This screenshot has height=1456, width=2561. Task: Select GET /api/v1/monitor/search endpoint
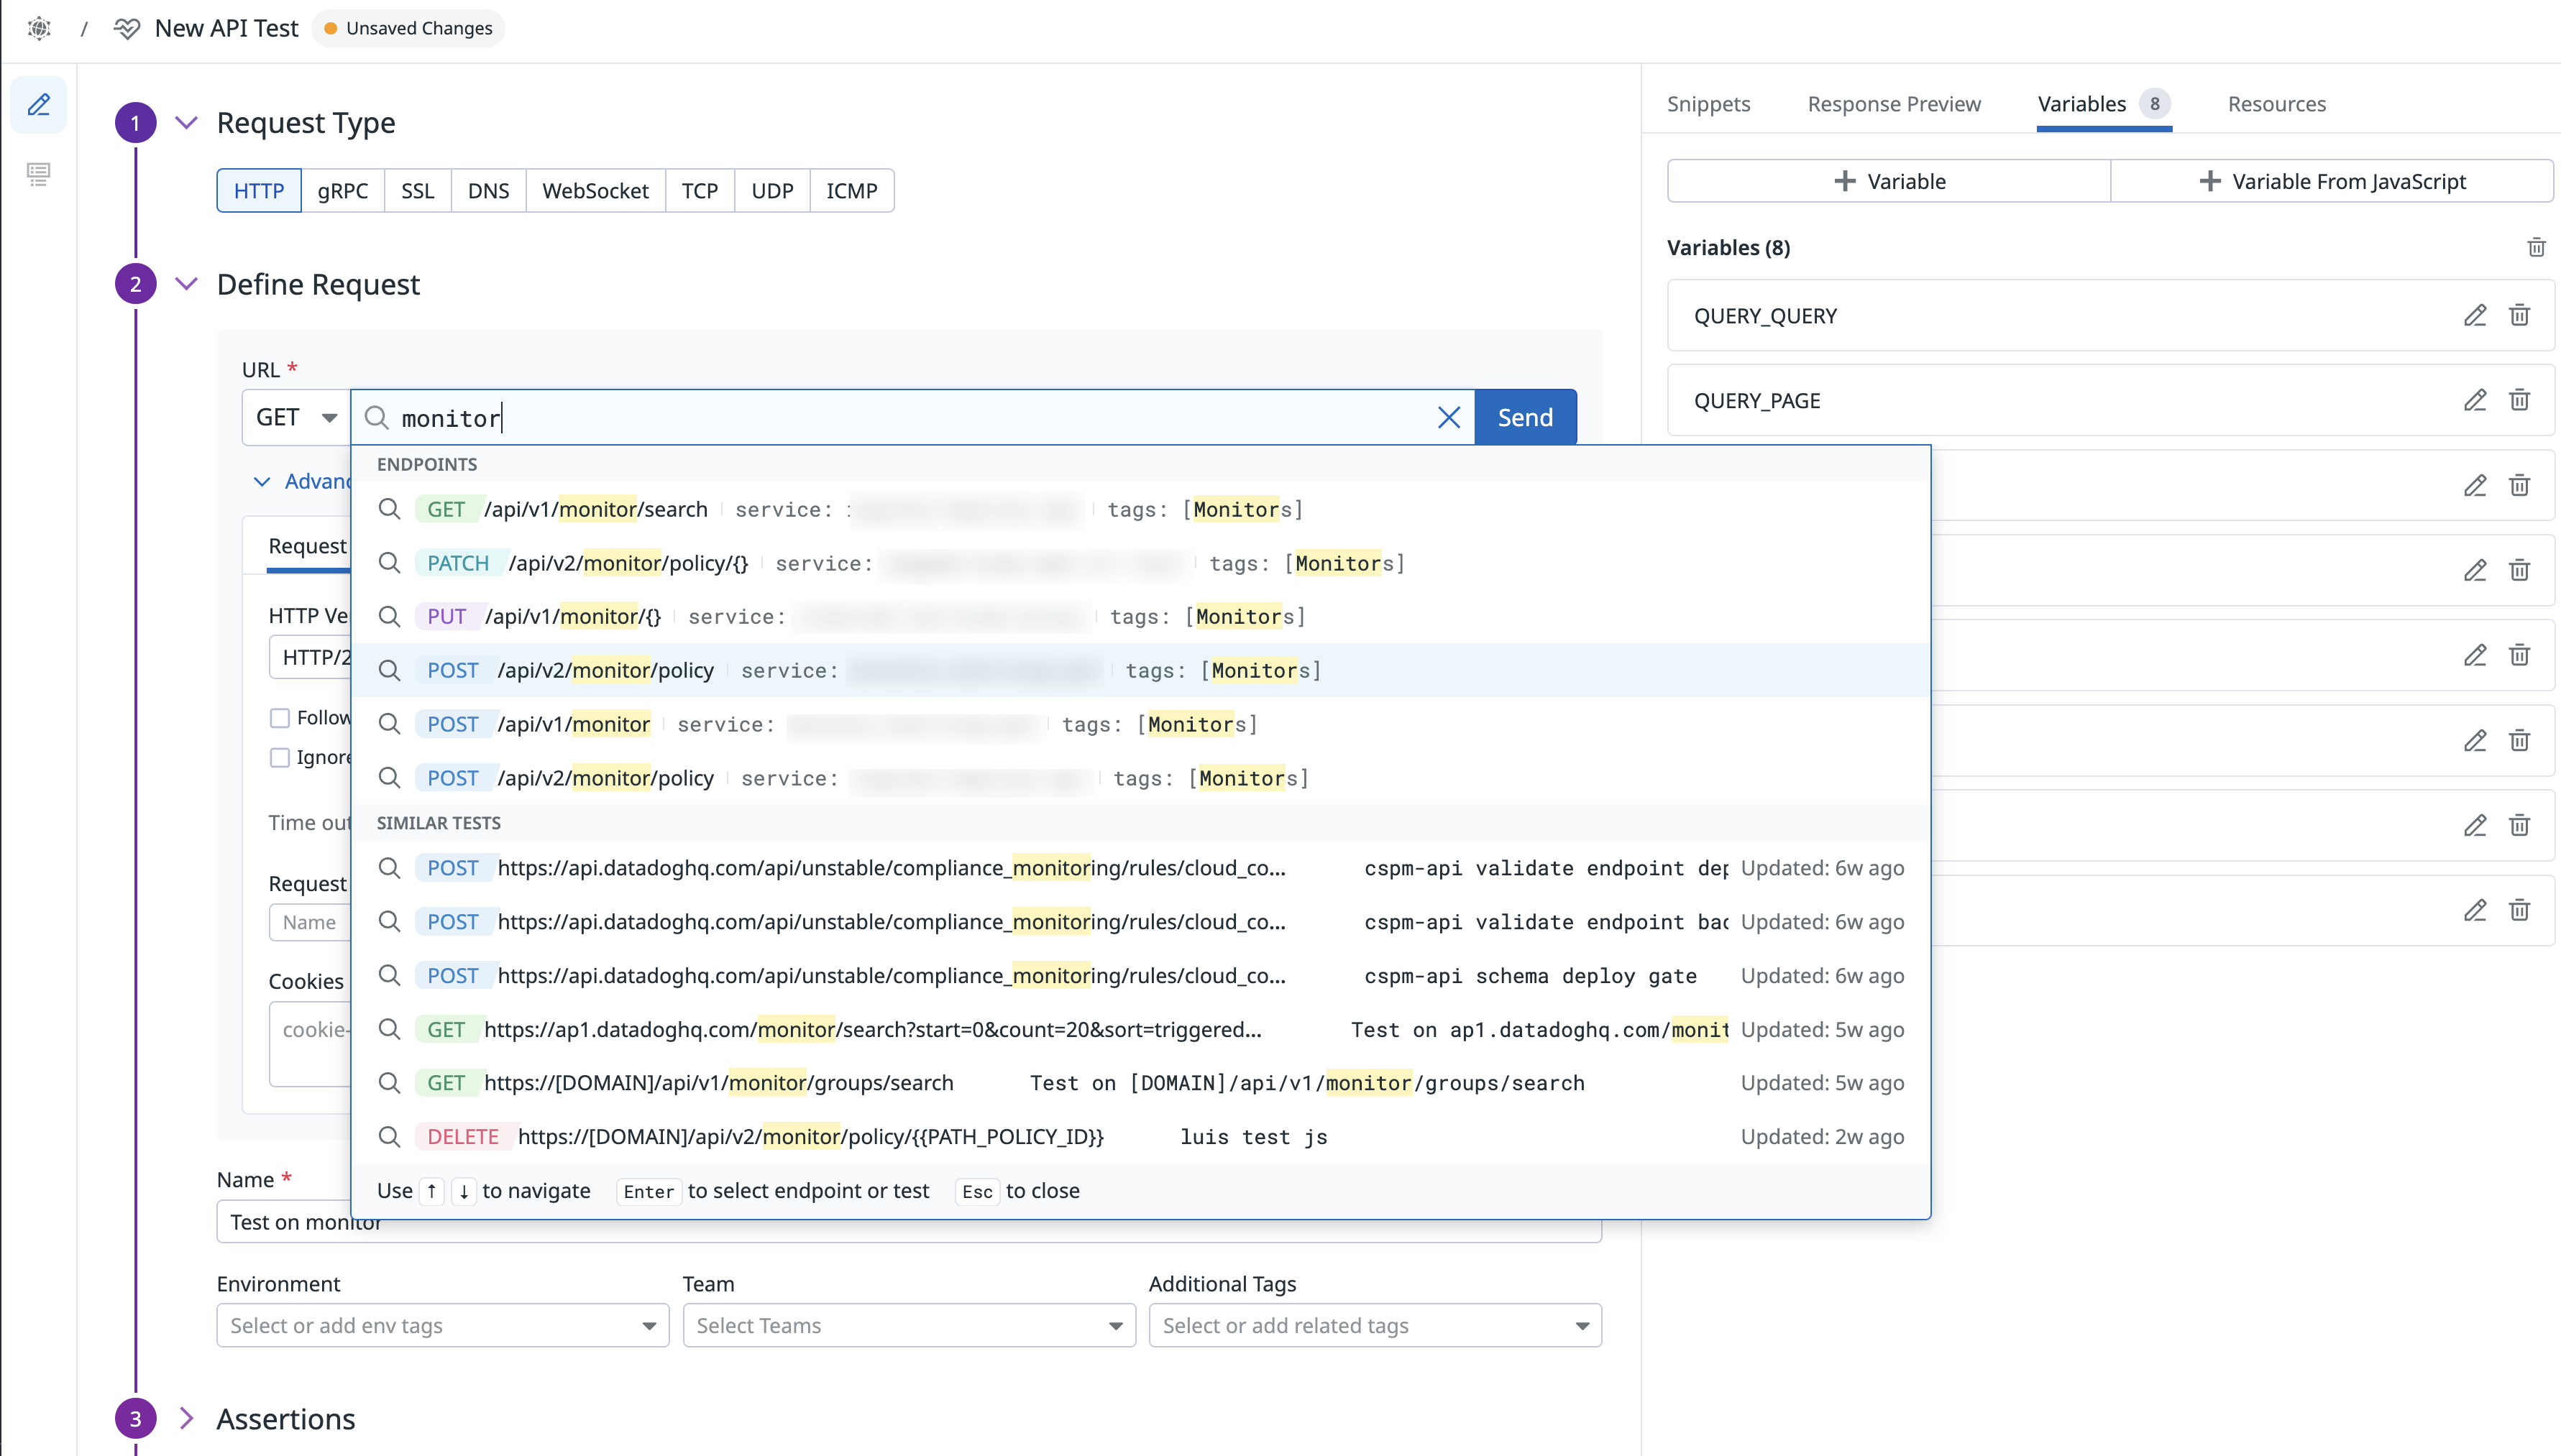[1140, 509]
